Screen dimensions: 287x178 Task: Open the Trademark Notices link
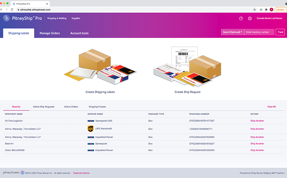[81, 173]
